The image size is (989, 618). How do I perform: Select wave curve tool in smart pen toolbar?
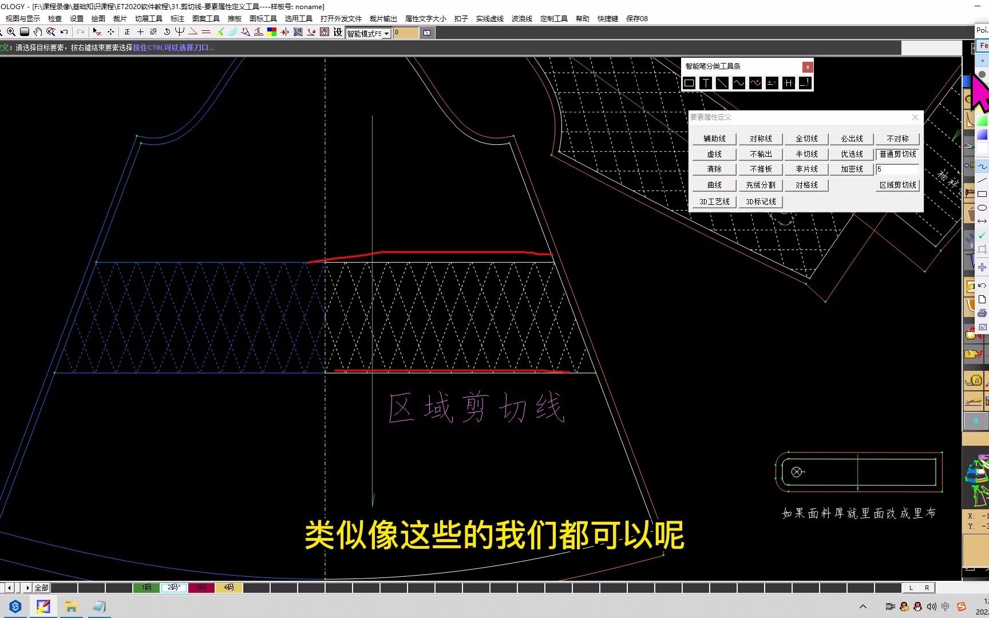point(739,83)
